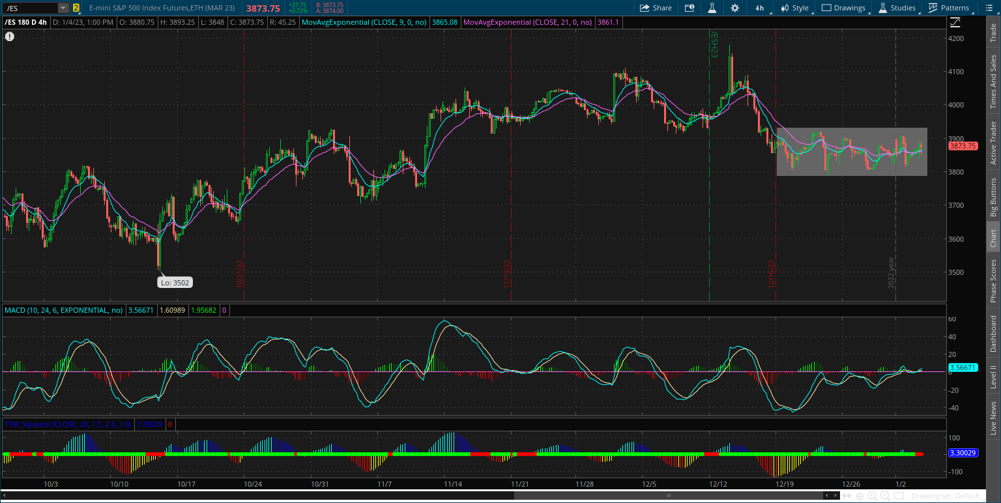Click the yellow number 2 link badge

(x=76, y=8)
